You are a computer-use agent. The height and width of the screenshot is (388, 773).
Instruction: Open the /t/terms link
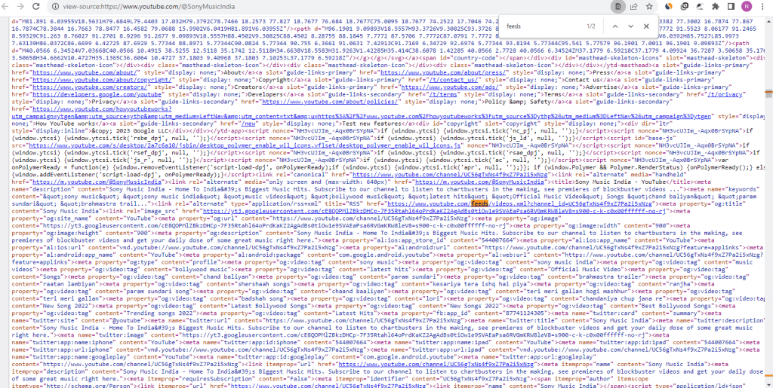[x=444, y=94]
